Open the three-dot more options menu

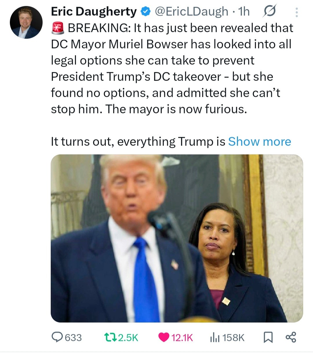tap(296, 12)
